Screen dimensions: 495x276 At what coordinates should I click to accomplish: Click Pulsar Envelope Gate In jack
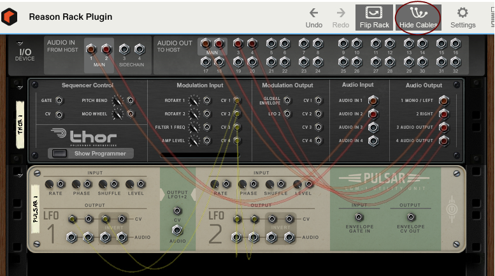click(359, 217)
